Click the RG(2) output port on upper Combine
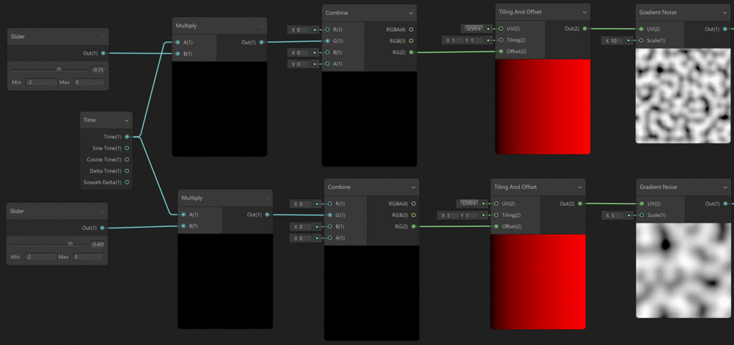The image size is (734, 345). pos(411,52)
